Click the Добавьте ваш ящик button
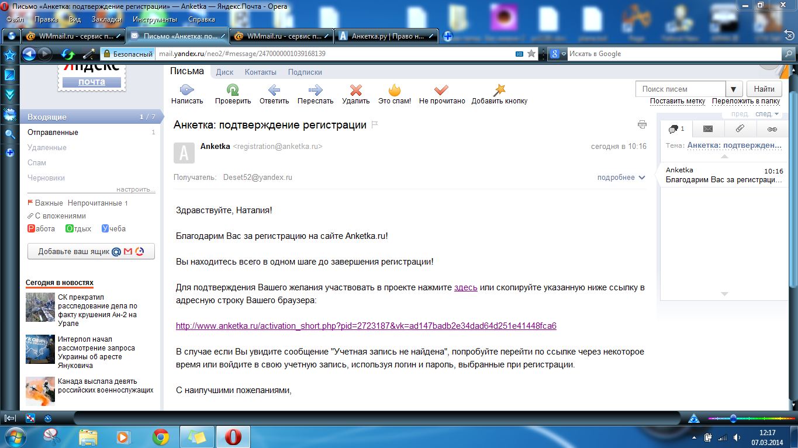Viewport: 798px width, 448px height. (x=91, y=252)
